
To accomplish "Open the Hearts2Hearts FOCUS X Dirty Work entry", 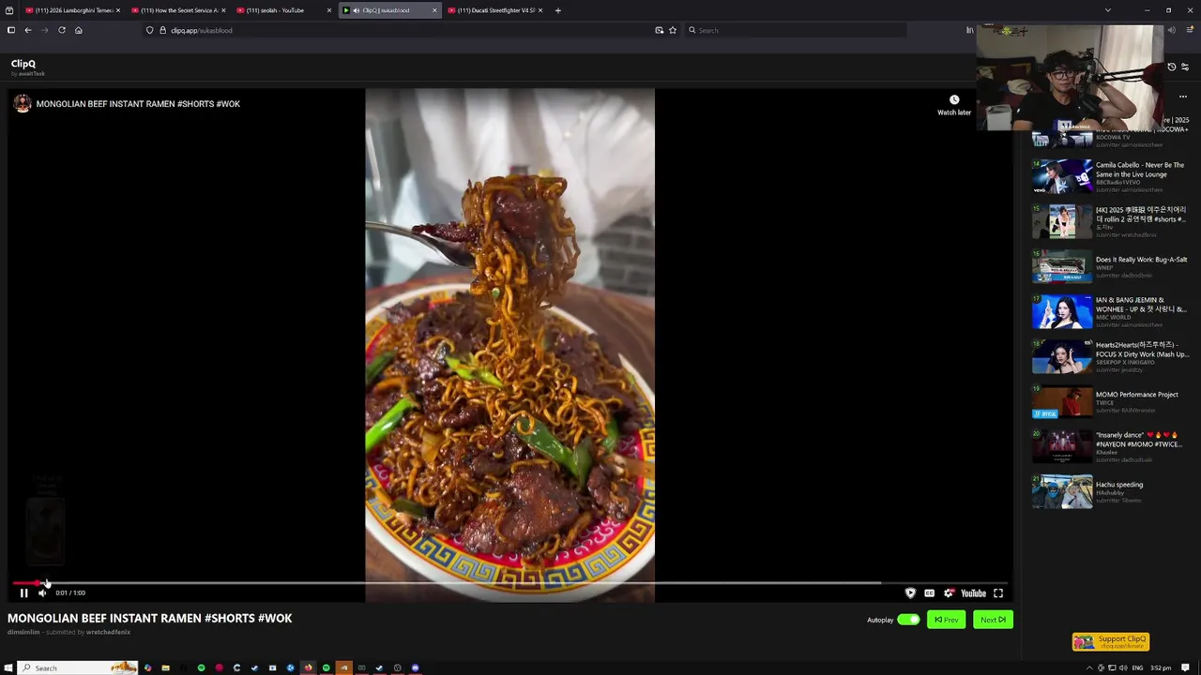I will [1142, 350].
